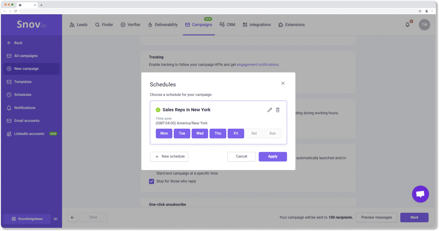Screen dimensions: 439x231
Task: Close the Schedules dialog
Action: click(x=283, y=83)
